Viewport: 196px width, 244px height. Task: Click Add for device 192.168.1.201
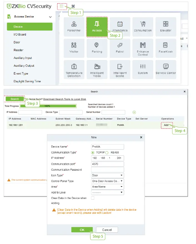pos(166,125)
